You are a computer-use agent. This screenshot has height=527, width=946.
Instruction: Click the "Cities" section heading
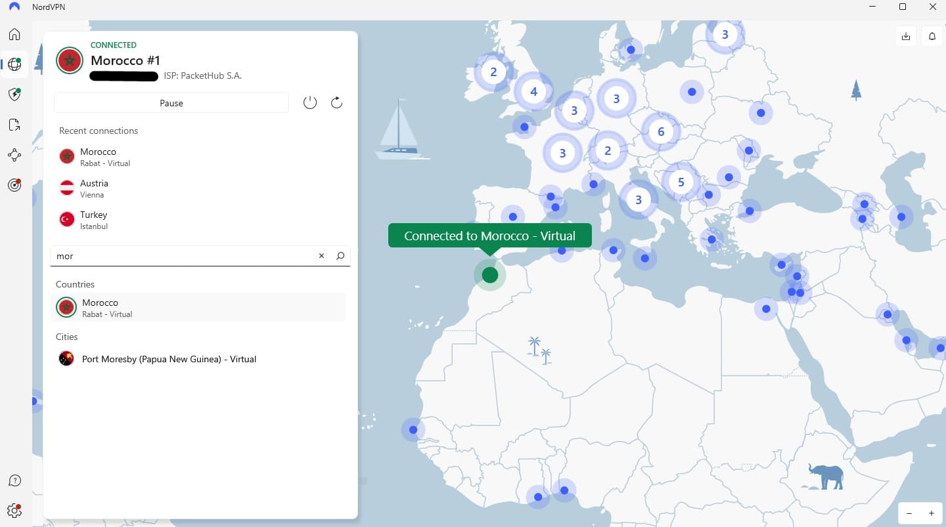67,337
